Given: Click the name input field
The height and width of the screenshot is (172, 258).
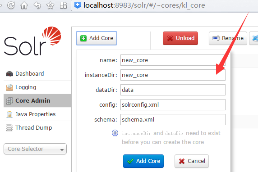Looking at the screenshot, I should pos(173,60).
